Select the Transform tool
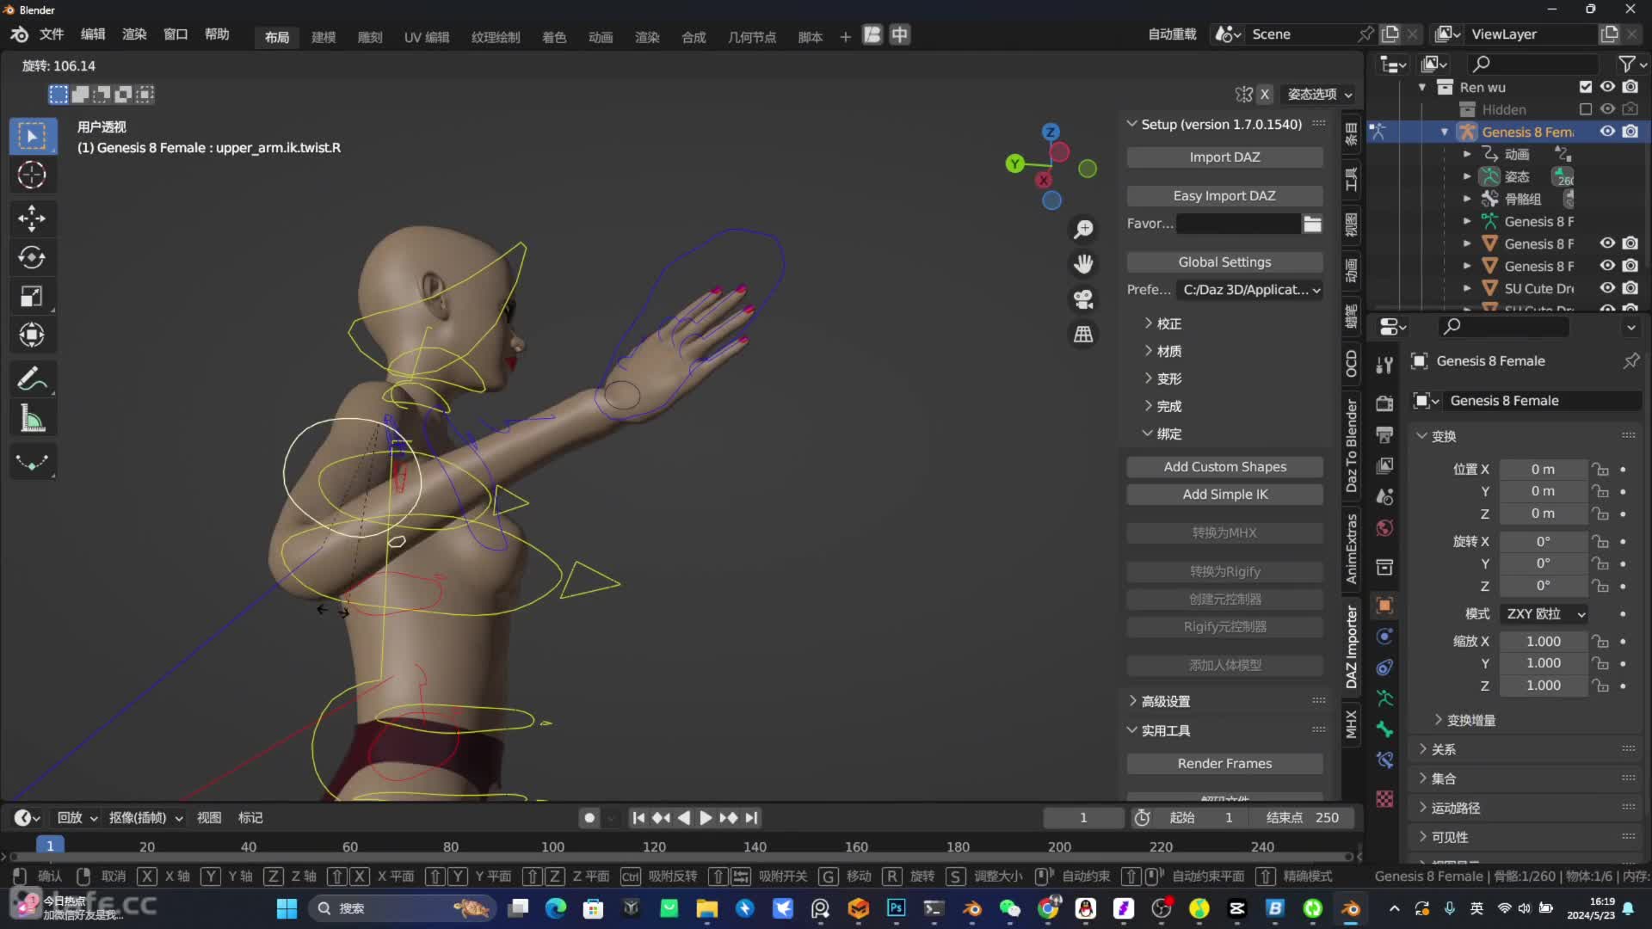 [33, 335]
